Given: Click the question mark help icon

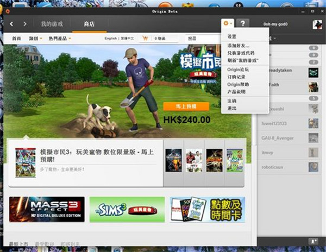Looking at the screenshot, I should tap(243, 23).
